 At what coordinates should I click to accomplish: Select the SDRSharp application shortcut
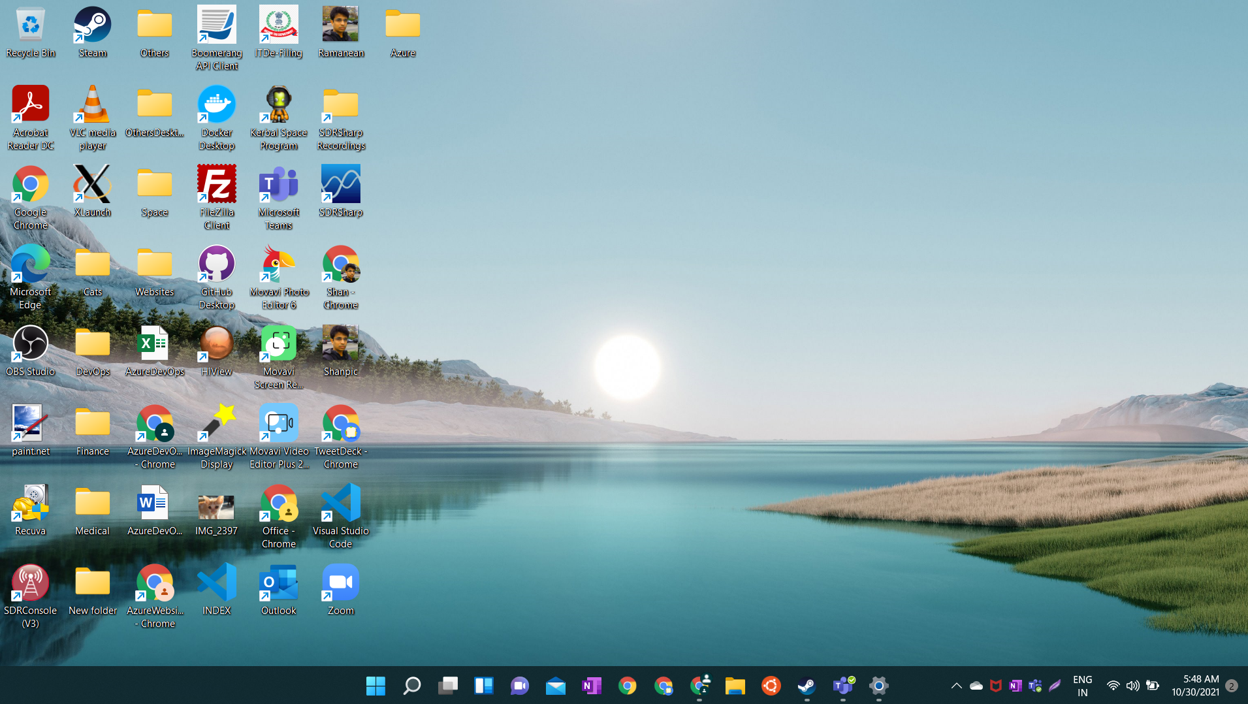click(341, 191)
